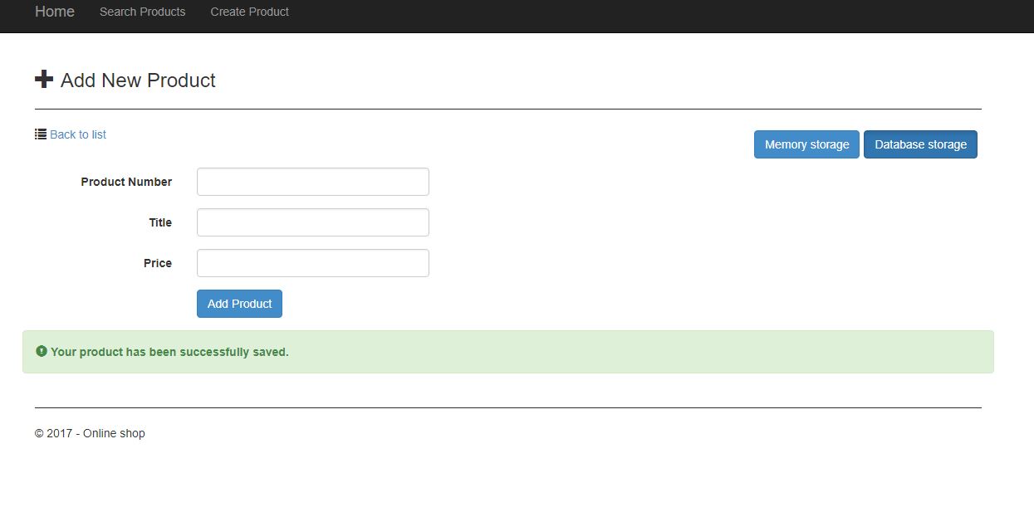Navigate to Create Product
This screenshot has width=1034, height=507.
249,12
